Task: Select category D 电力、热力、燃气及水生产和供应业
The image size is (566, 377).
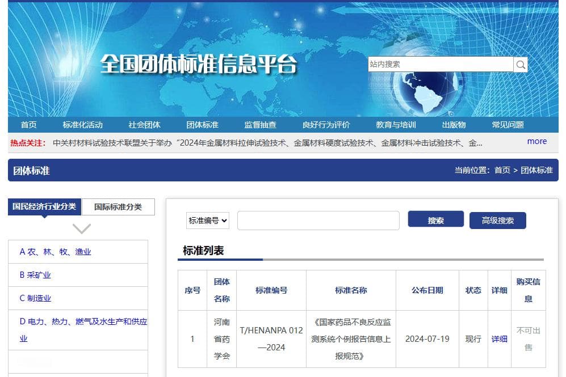Action: (83, 330)
